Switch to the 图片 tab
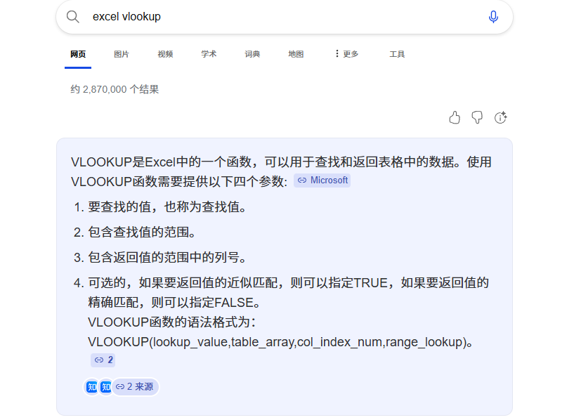Viewport: 567px width, 420px height. 122,53
